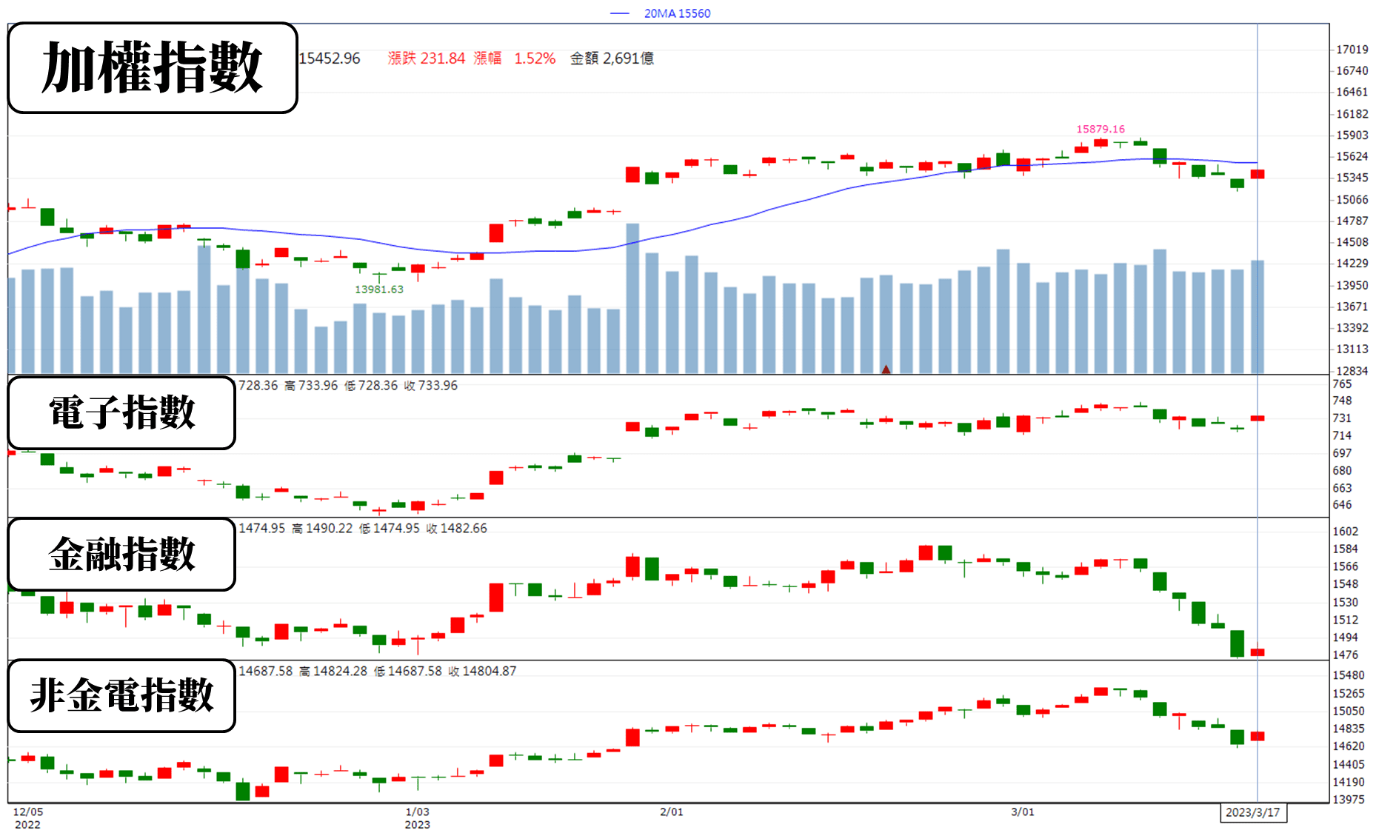Click the 收 733.96 electronics close value
Image resolution: width=1376 pixels, height=833 pixels.
pos(431,386)
